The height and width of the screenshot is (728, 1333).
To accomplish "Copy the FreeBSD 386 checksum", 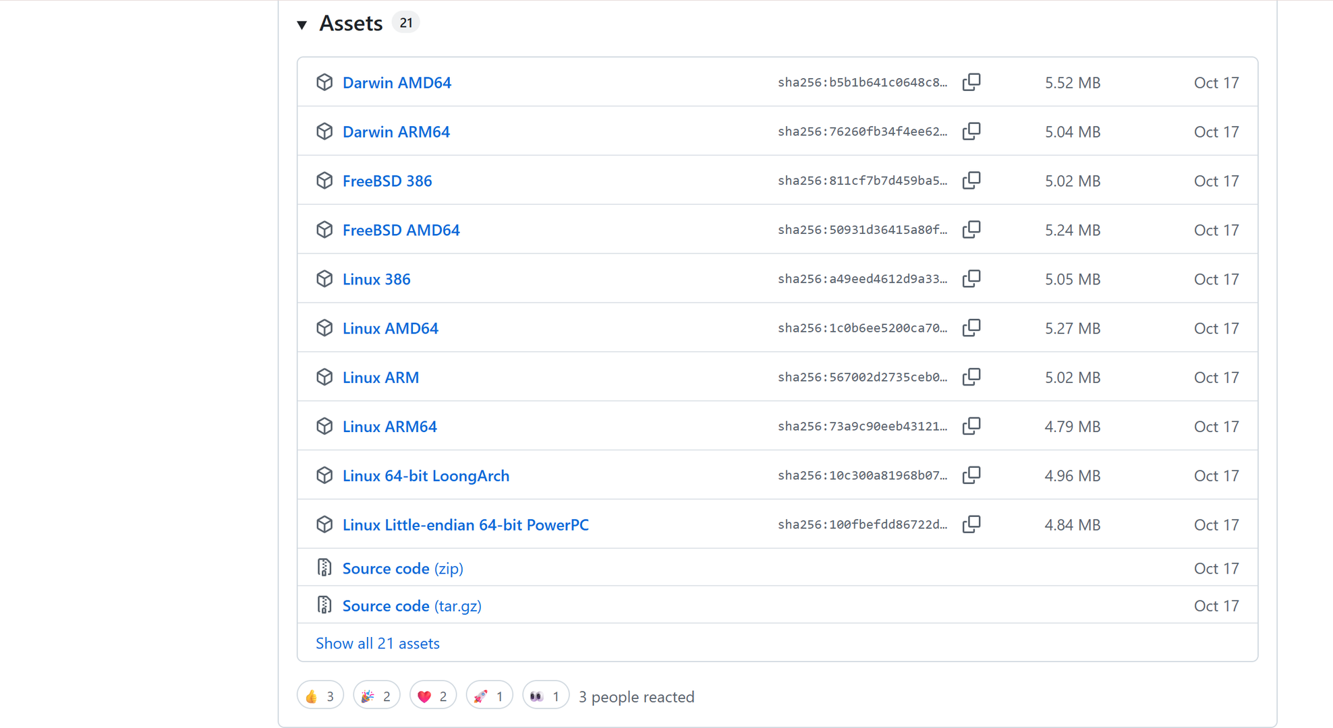I will tap(971, 181).
